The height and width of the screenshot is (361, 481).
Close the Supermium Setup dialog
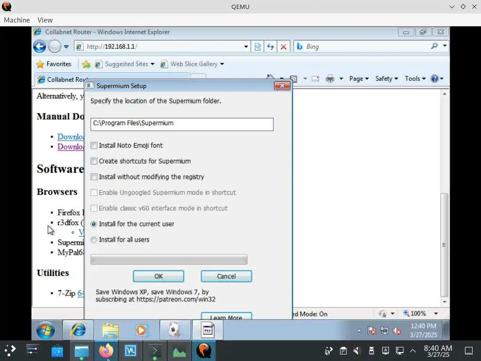pos(282,86)
